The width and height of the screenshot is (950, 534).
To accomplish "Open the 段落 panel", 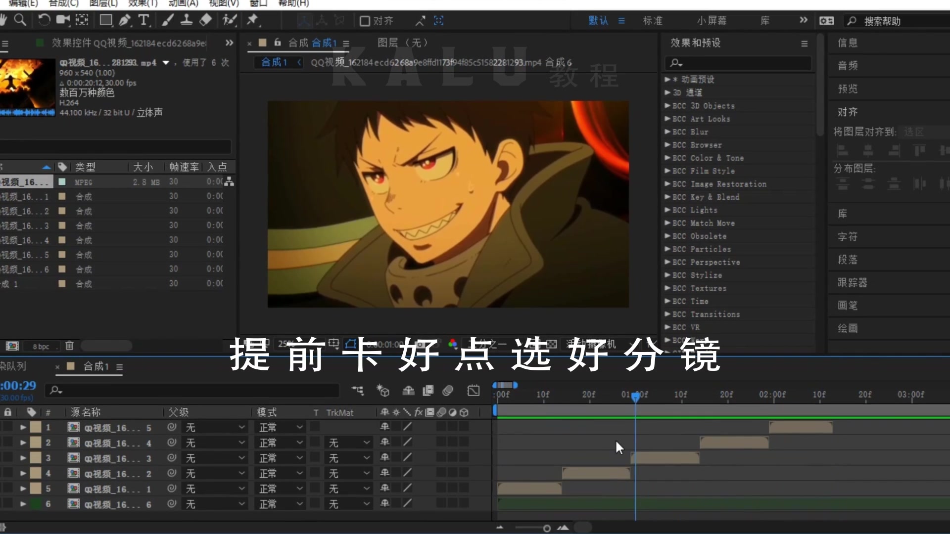I will 847,260.
